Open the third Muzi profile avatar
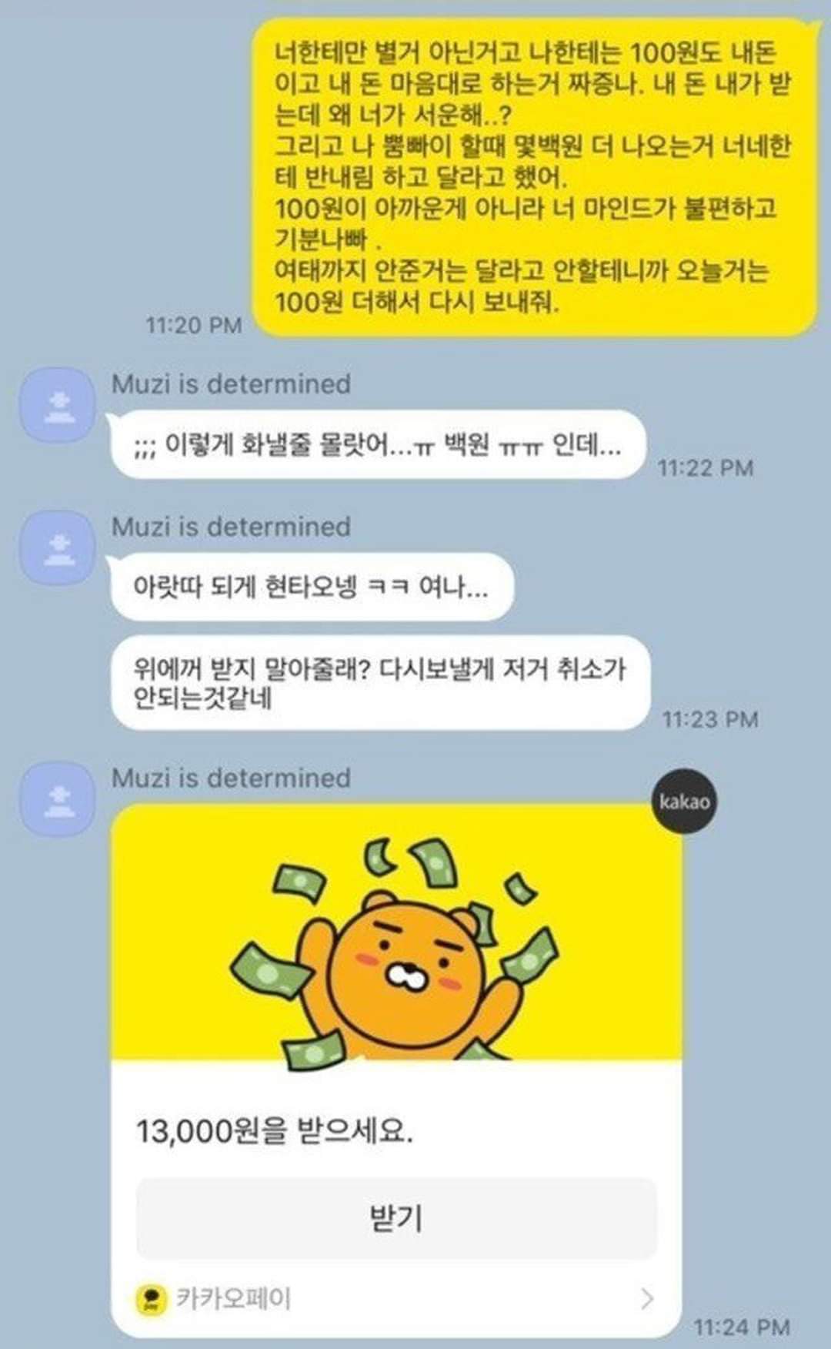Image resolution: width=831 pixels, height=1349 pixels. 57,799
